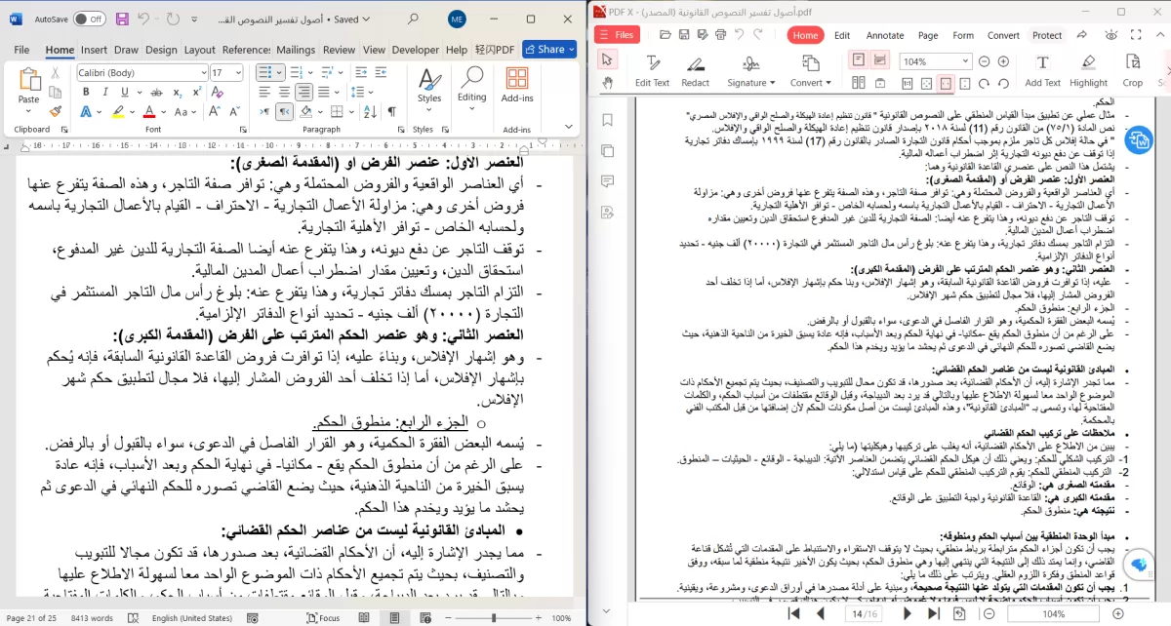
Task: Open the bookmarks panel in PDF X sidebar
Action: pyautogui.click(x=607, y=120)
